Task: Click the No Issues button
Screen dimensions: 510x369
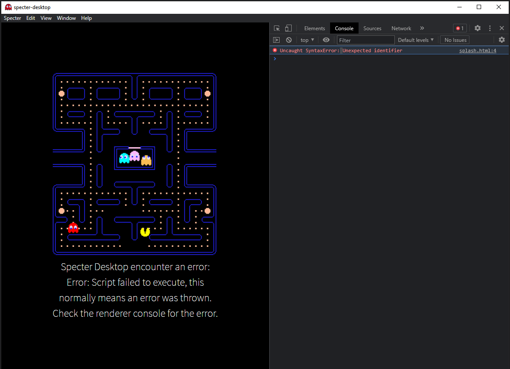Action: tap(455, 40)
